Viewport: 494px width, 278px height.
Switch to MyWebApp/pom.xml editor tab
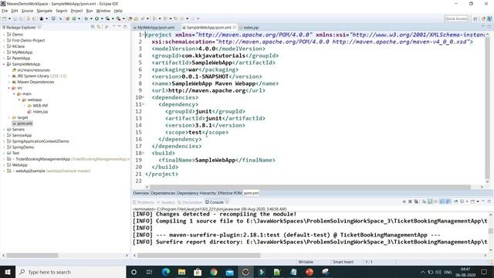[154, 28]
